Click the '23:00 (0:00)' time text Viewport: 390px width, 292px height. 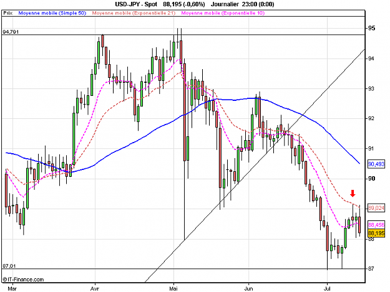pos(257,4)
